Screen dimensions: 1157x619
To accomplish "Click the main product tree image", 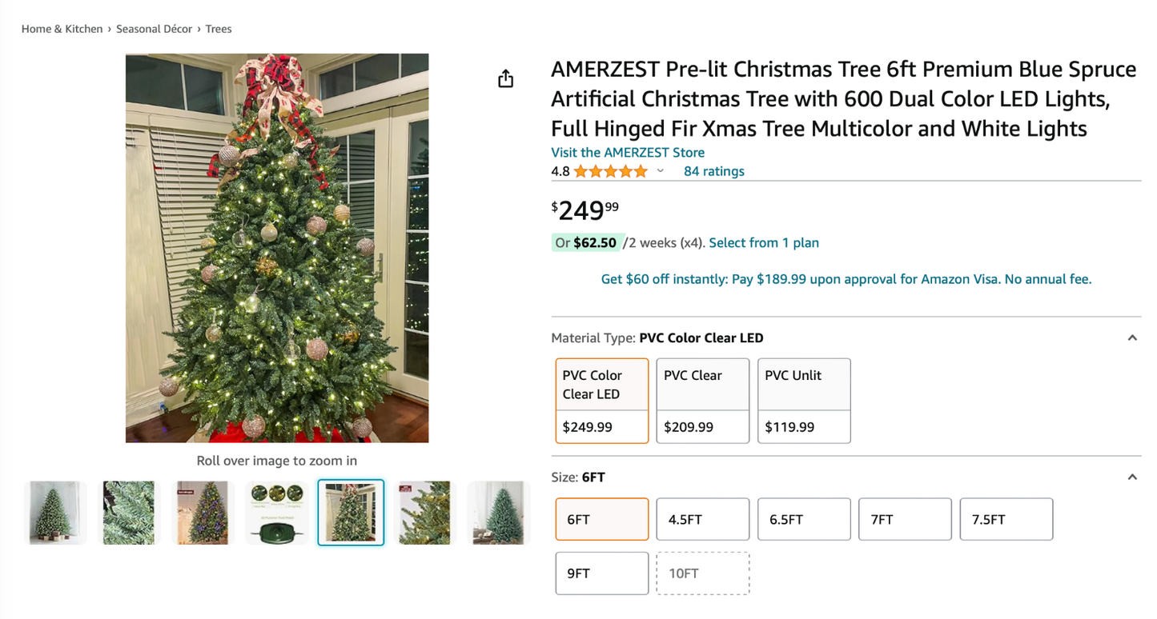I will tap(276, 247).
